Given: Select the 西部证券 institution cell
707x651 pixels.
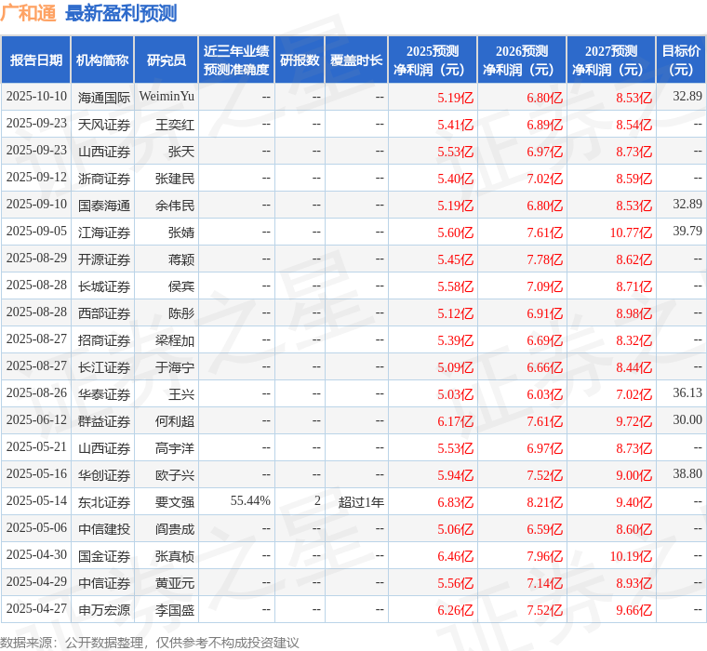Looking at the screenshot, I should pos(104,313).
